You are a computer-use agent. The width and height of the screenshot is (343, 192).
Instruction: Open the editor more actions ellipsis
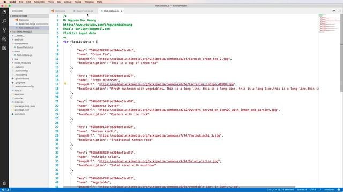coord(339,11)
